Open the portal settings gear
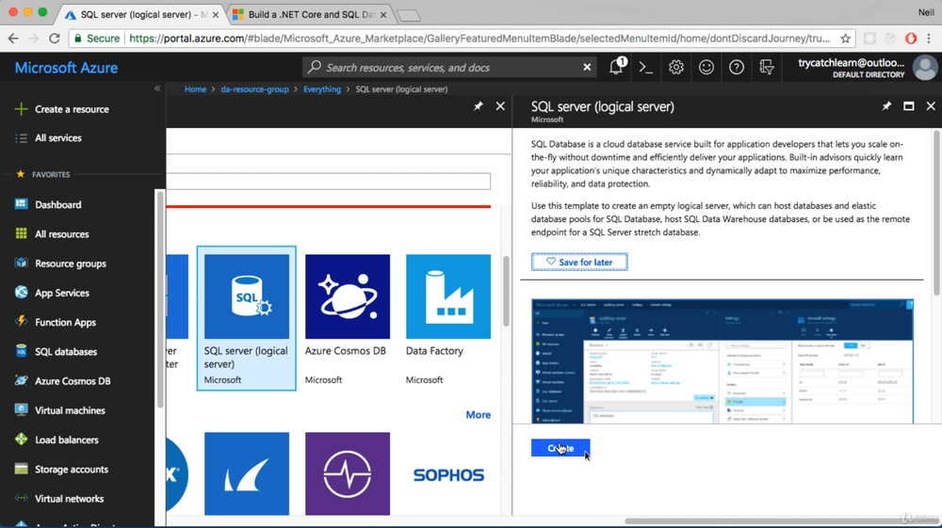Viewport: 942px width, 528px height. 675,67
